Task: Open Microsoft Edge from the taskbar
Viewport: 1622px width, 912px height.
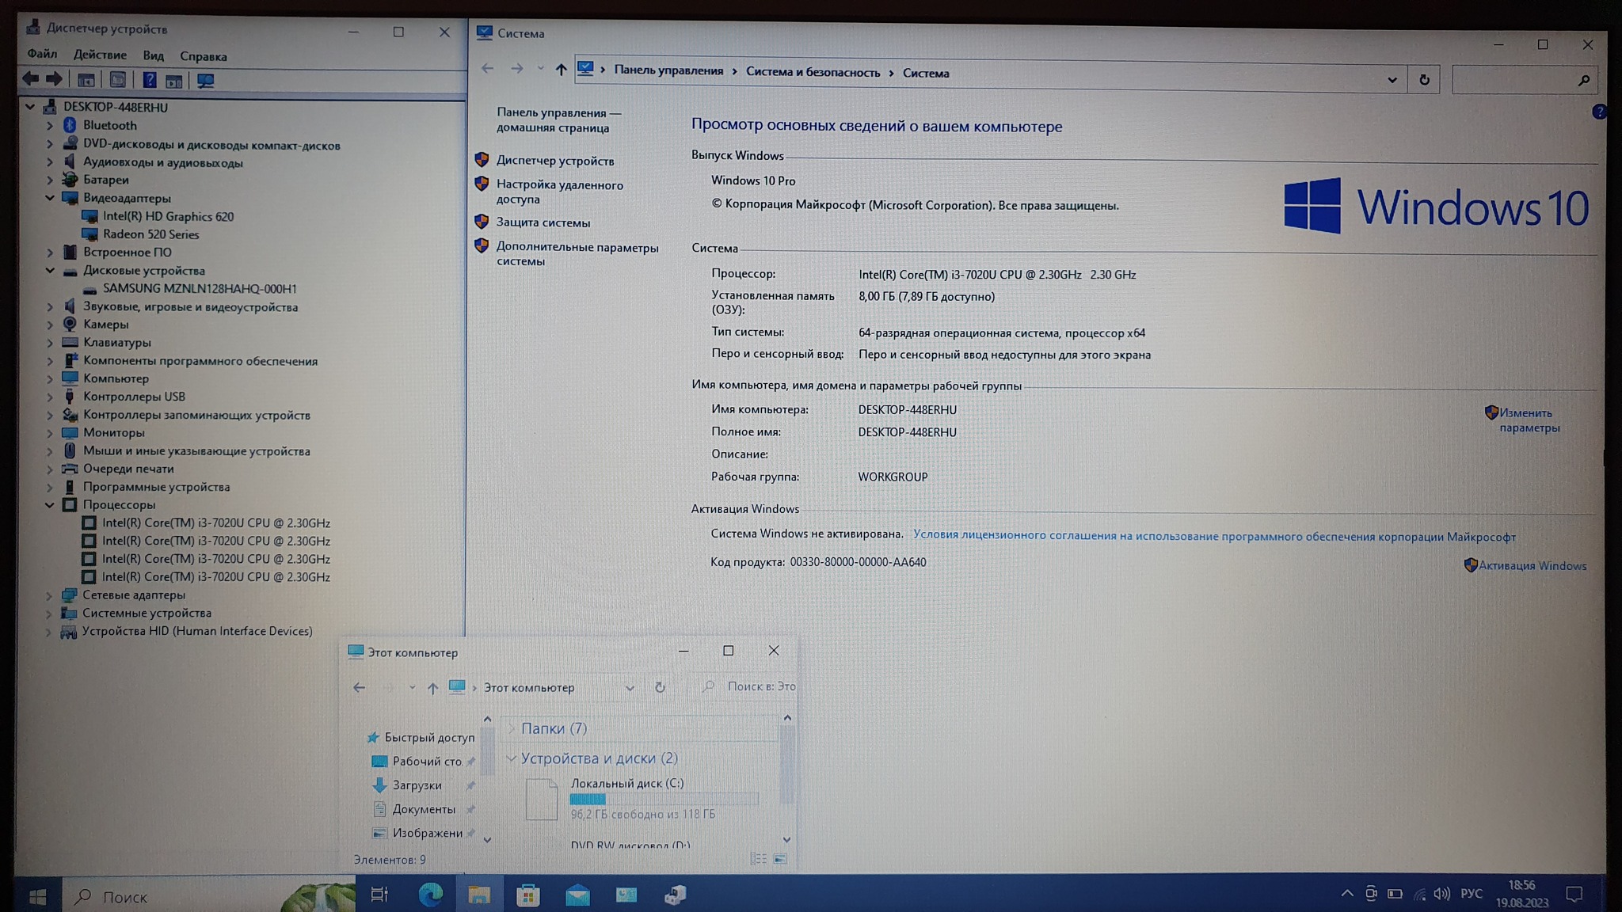Action: point(430,895)
